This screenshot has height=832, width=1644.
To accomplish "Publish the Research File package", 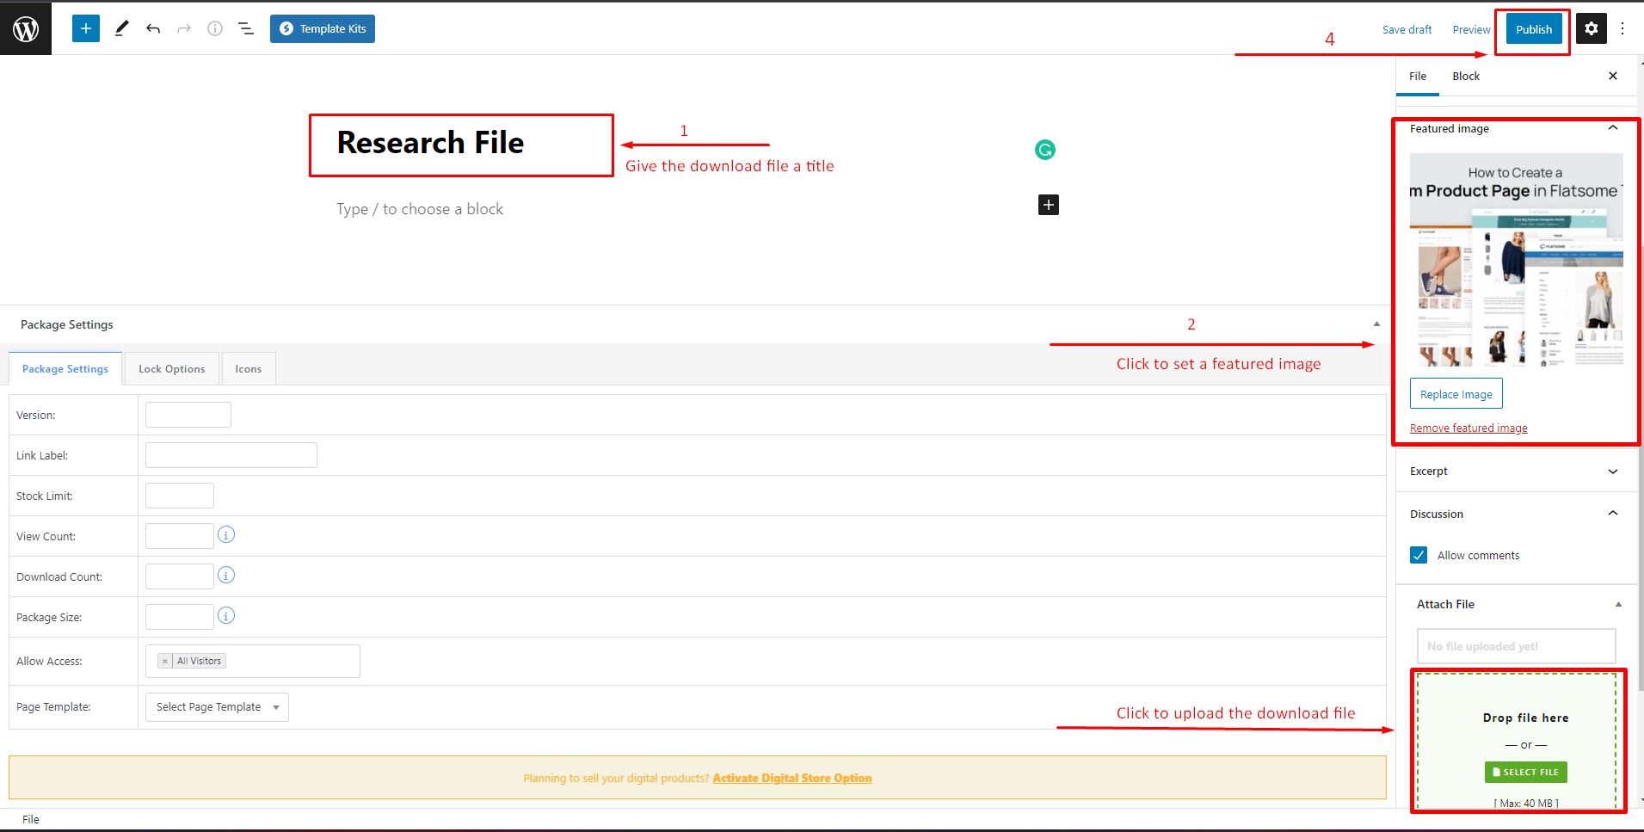I will [x=1534, y=29].
